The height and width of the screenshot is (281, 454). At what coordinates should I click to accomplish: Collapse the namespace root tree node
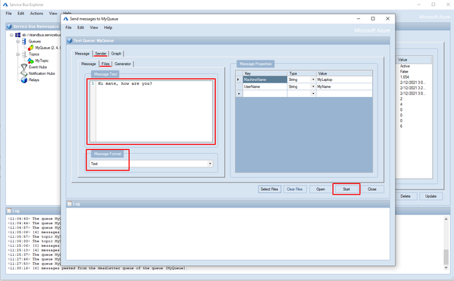(11, 35)
